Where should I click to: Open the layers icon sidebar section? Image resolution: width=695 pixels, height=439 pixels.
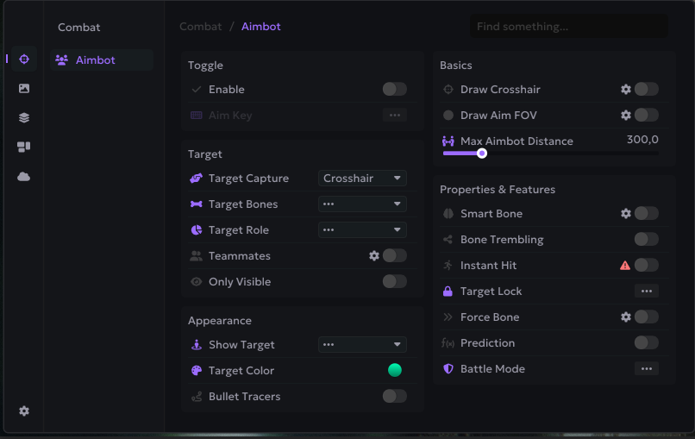click(x=24, y=118)
